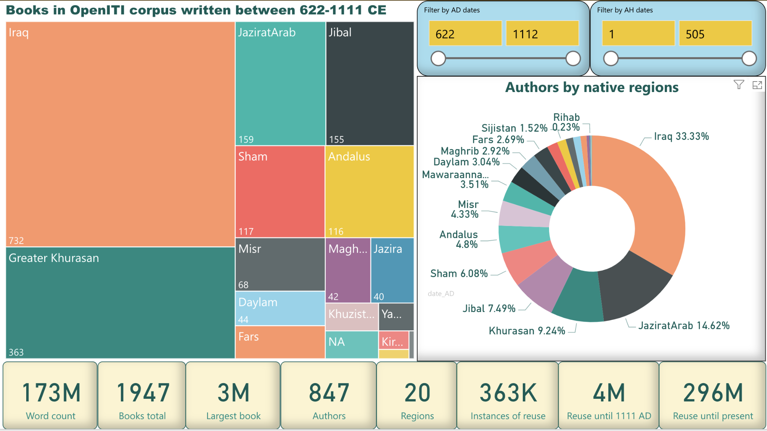
Task: Click the AH start date field 1
Action: click(638, 34)
